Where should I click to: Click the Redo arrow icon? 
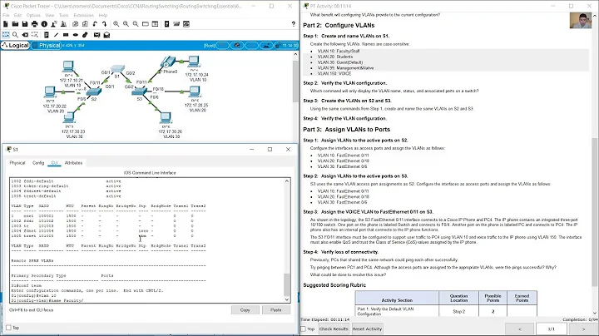[104, 24]
